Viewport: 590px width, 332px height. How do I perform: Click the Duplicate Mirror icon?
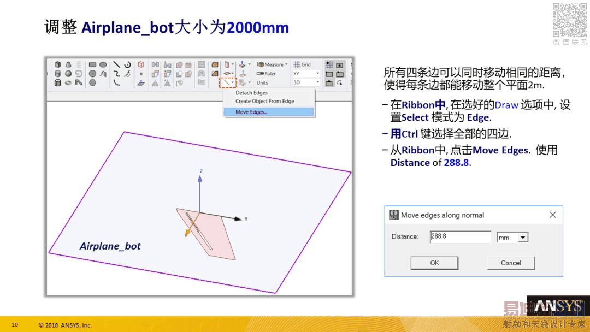168,83
